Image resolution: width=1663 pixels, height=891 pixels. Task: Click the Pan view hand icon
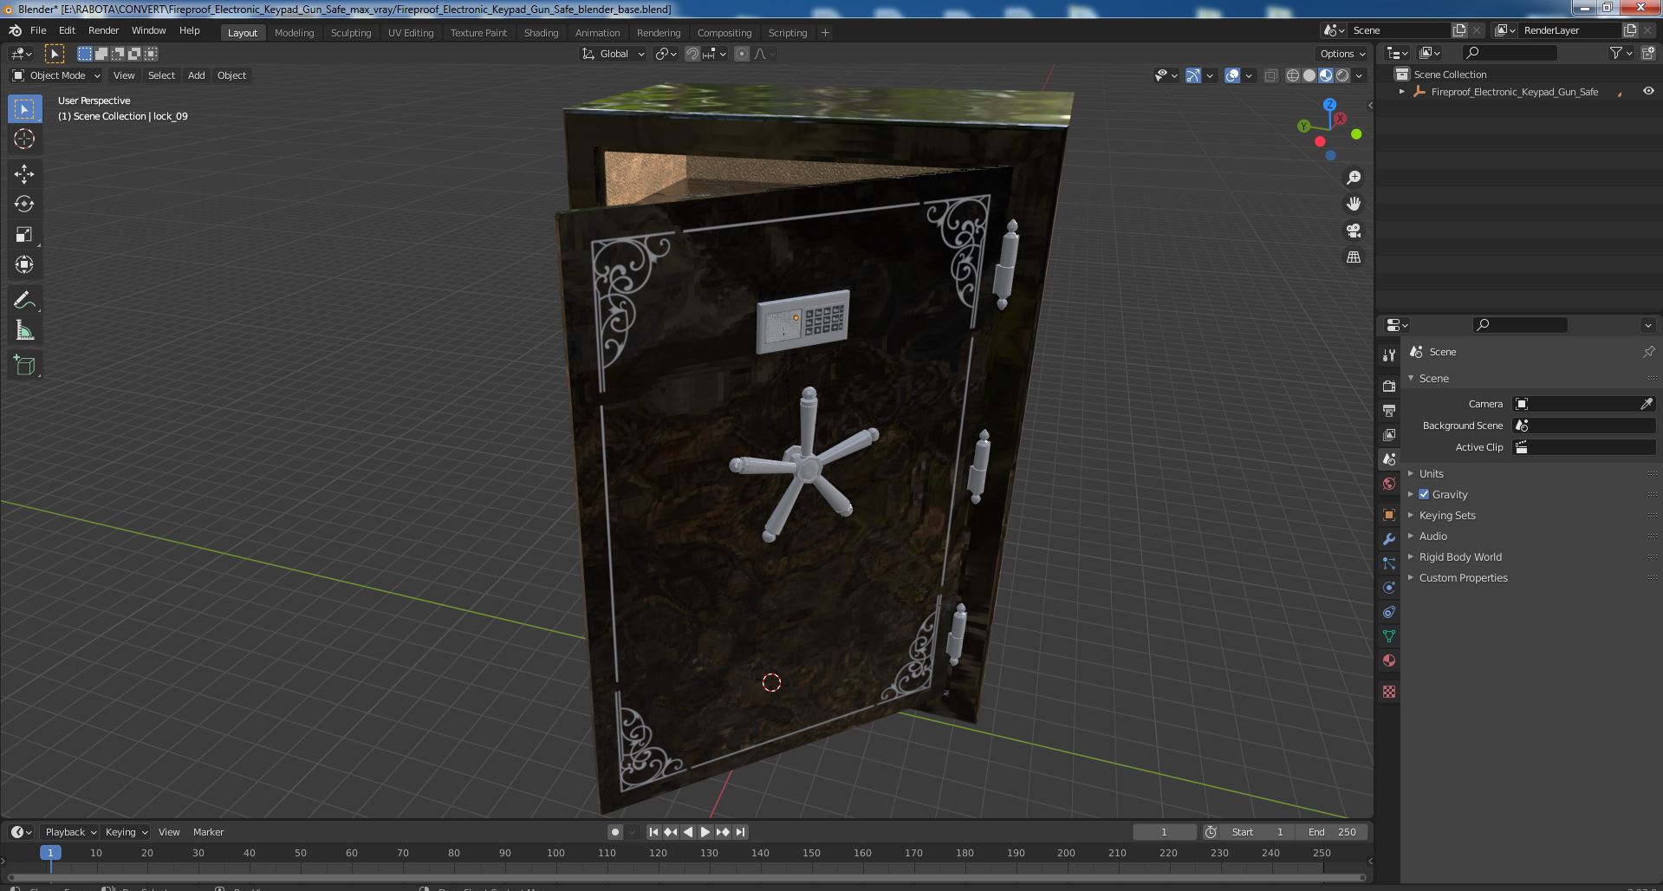pyautogui.click(x=1354, y=205)
